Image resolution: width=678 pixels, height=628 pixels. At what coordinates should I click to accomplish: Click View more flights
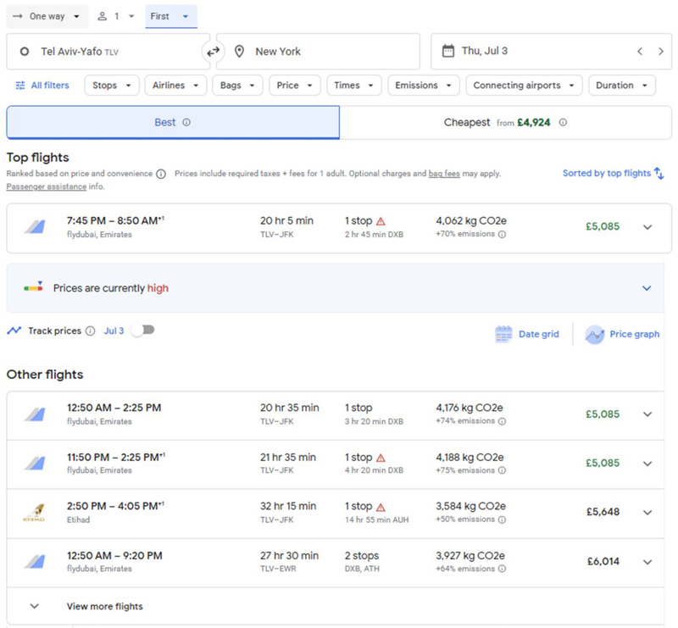[104, 606]
